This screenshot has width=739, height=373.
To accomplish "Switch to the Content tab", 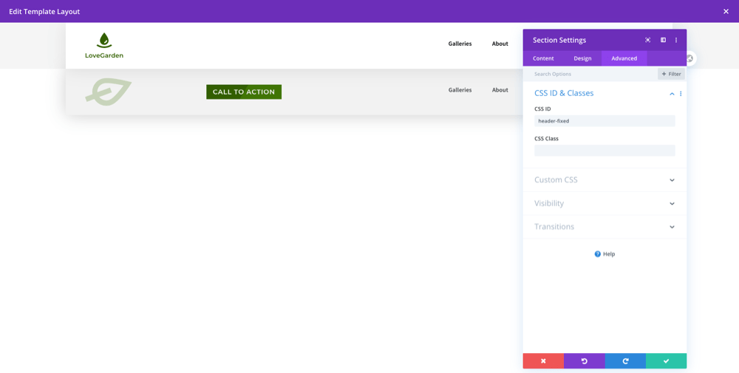I will [543, 58].
